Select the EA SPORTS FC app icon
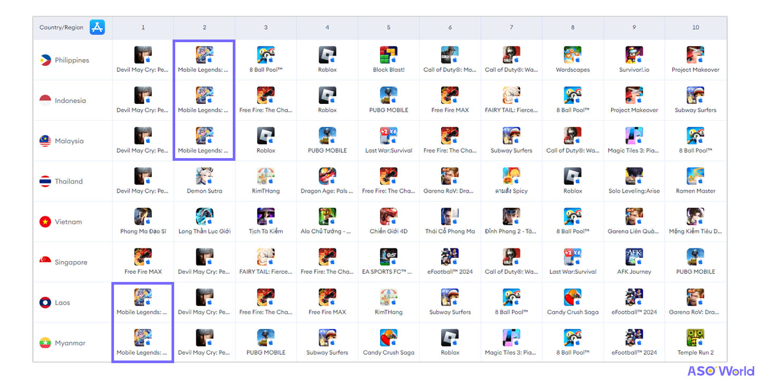760x380 pixels. click(x=388, y=257)
